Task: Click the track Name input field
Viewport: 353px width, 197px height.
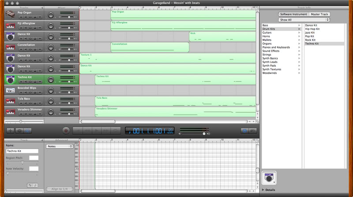Action: point(23,151)
